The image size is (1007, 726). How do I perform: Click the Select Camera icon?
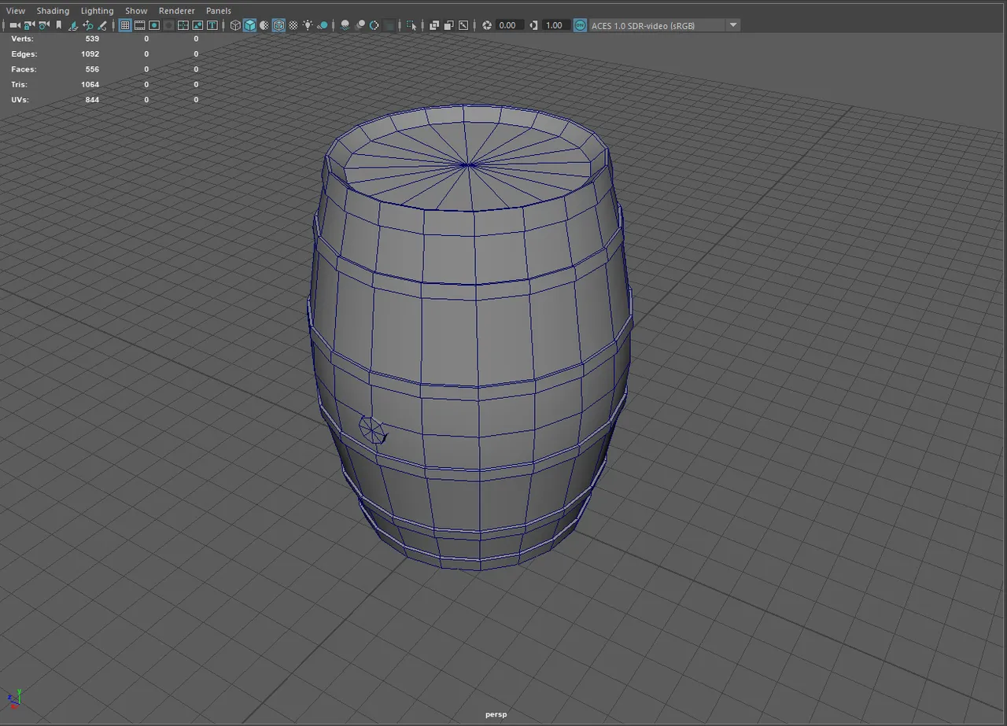pos(15,25)
